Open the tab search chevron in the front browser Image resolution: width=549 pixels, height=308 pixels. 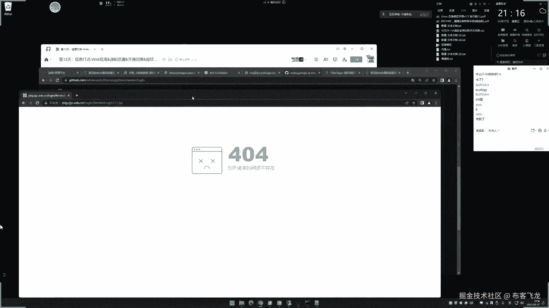[406, 93]
